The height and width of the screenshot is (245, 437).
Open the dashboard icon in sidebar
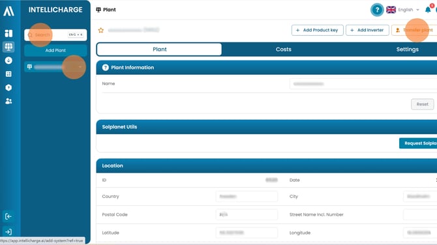pyautogui.click(x=8, y=33)
